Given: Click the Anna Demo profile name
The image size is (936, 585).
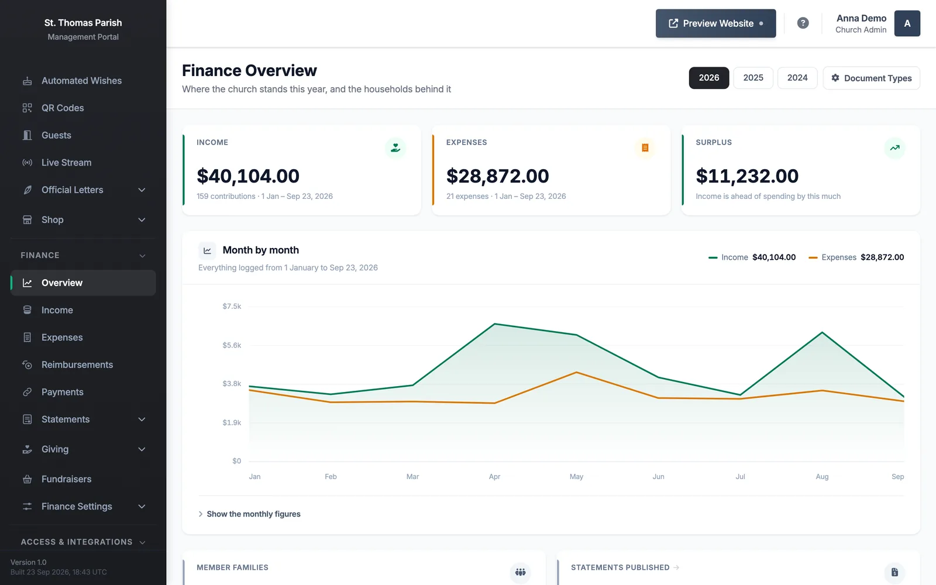Looking at the screenshot, I should [861, 18].
